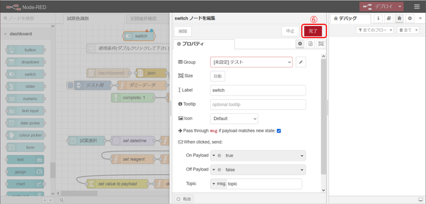Select the bug debug icon in sidebar
The image size is (426, 204).
[399, 19]
